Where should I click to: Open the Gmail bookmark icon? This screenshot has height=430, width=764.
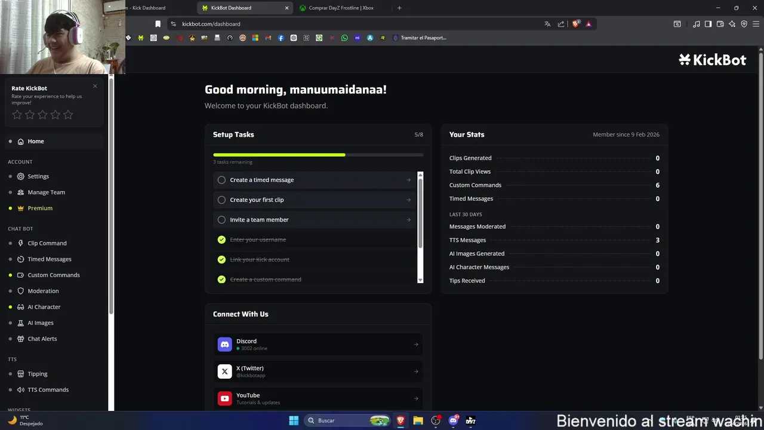click(268, 38)
